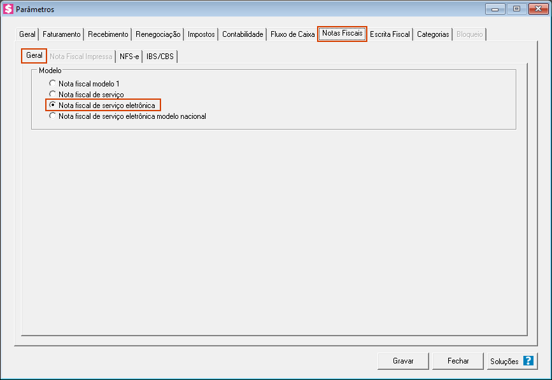Switch to the Recebimento tab
552x380 pixels.
(x=108, y=34)
